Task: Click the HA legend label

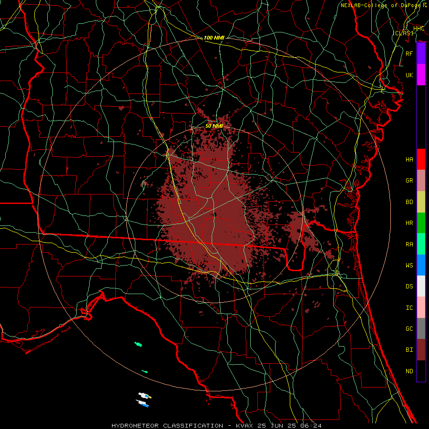Action: point(409,159)
